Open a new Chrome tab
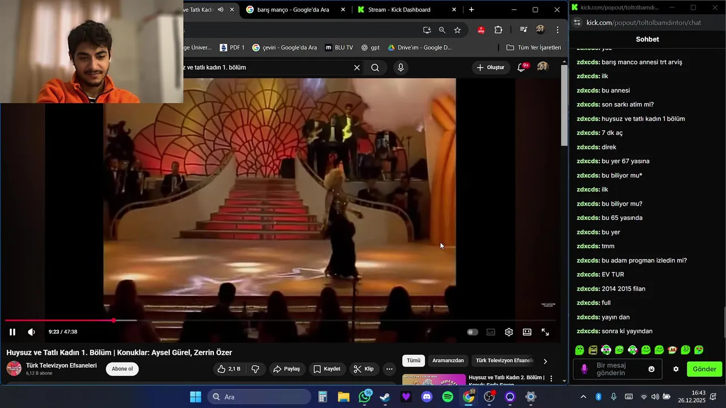 tap(471, 10)
